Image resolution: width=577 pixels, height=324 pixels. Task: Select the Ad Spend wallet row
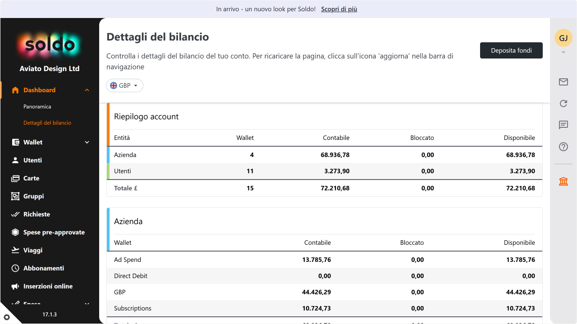point(325,260)
